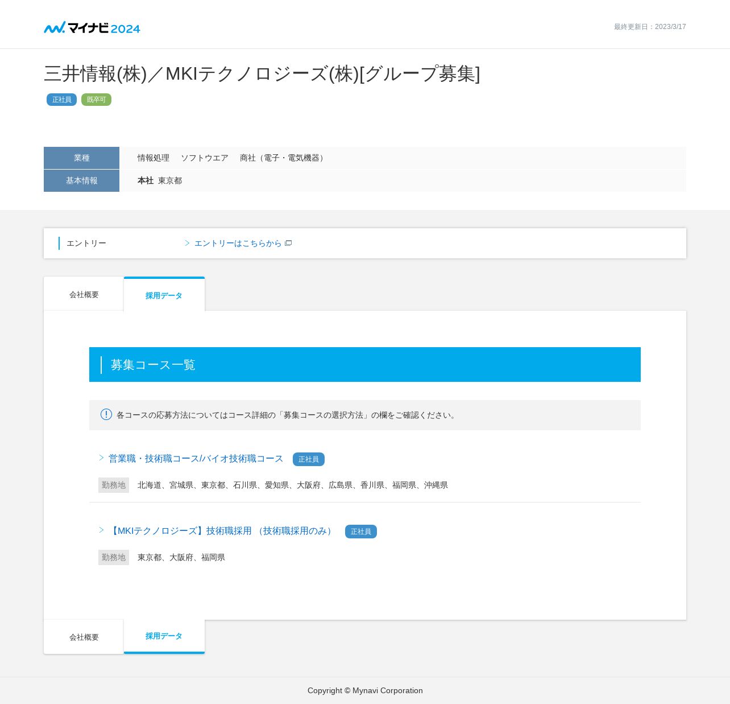Click the Mynavi 2024 logo
This screenshot has height=704, width=730.
(x=92, y=27)
